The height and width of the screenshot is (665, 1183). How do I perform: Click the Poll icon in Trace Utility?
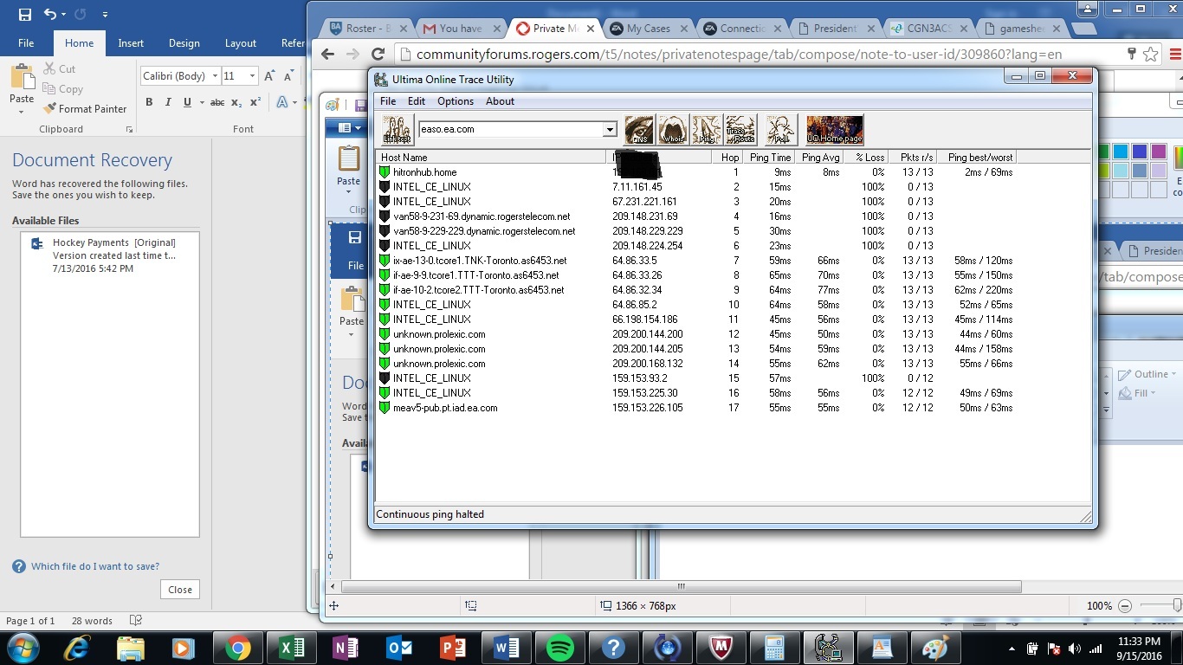(781, 130)
